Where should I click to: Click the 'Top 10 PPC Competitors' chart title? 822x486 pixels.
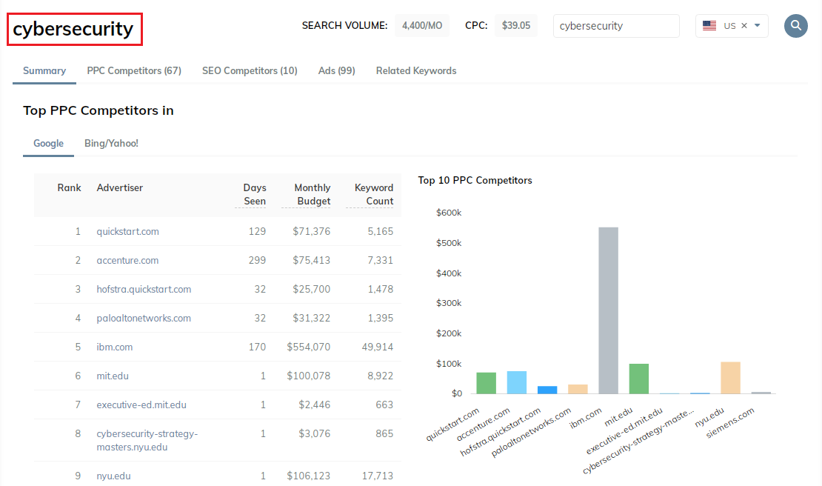tap(475, 180)
